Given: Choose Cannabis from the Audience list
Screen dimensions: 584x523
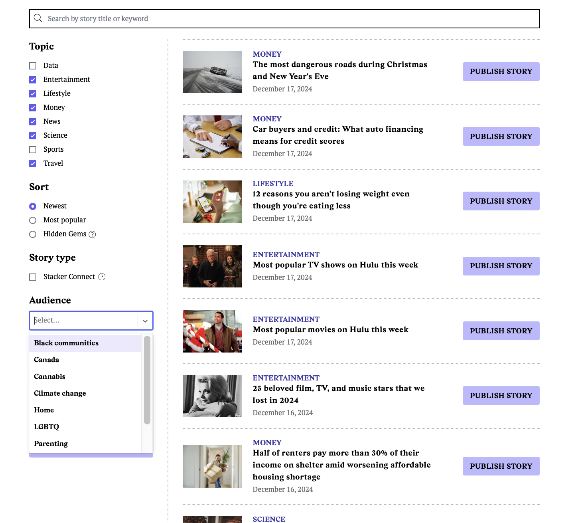Looking at the screenshot, I should pos(85,376).
